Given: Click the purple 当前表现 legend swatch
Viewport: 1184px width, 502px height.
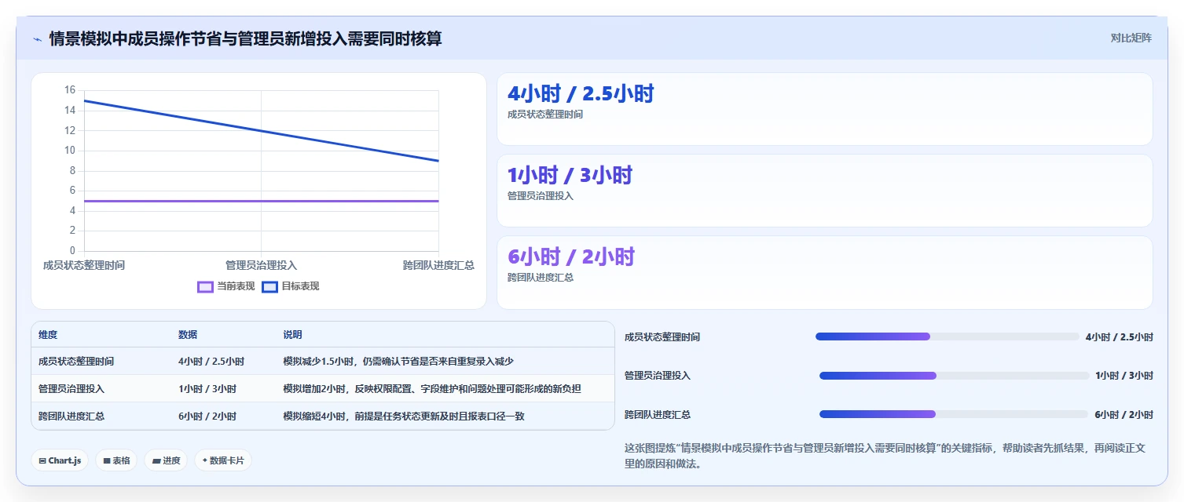Looking at the screenshot, I should click(x=205, y=286).
